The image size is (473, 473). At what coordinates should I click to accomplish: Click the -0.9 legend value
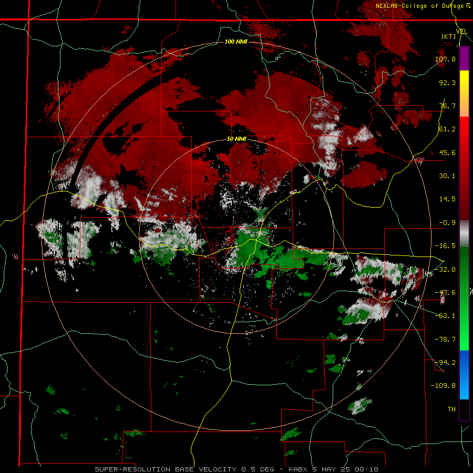pos(447,223)
